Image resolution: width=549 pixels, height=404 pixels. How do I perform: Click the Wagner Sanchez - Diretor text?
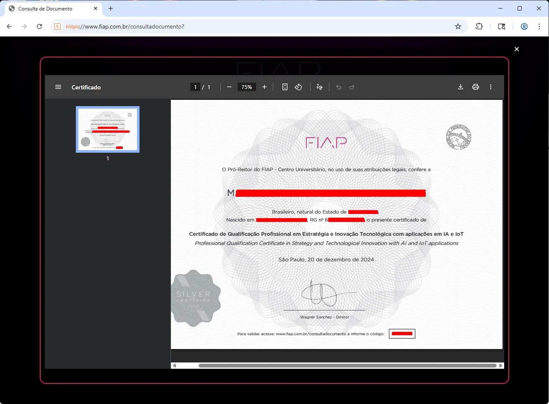point(325,317)
